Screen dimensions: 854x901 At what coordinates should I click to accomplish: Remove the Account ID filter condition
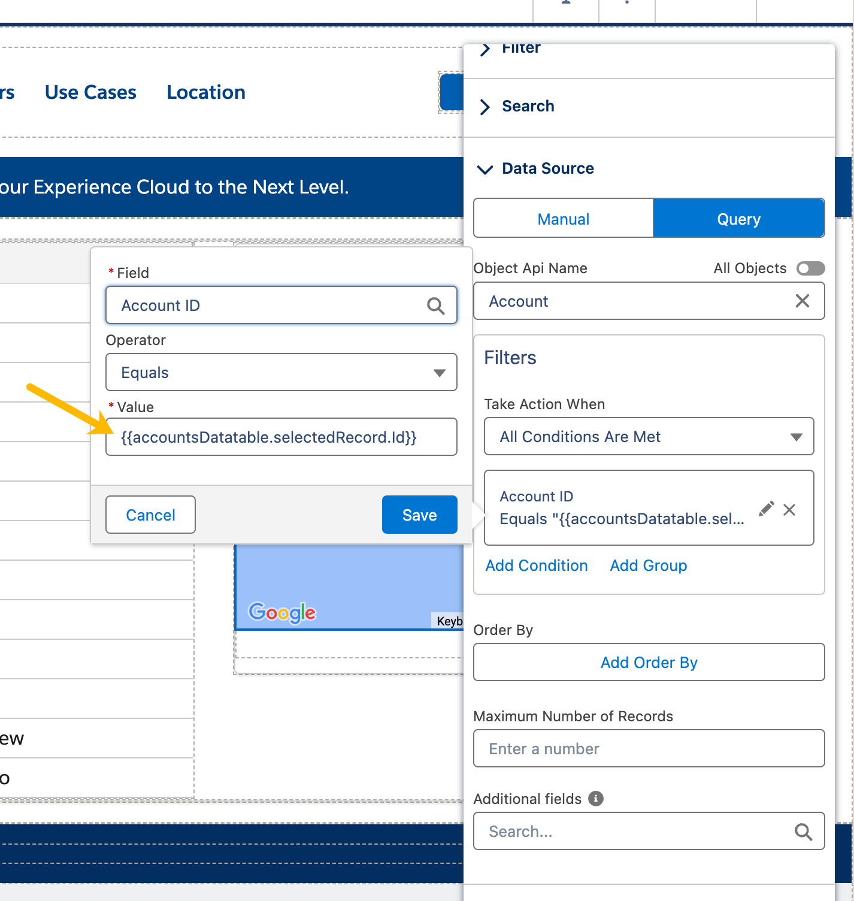point(789,510)
